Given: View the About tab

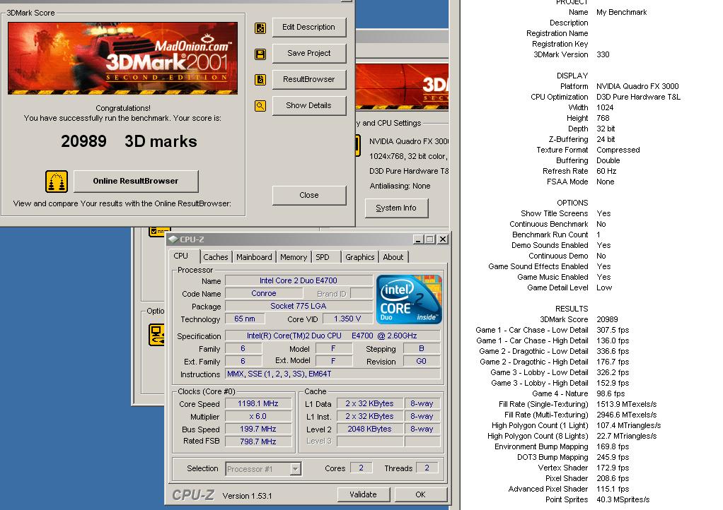Looking at the screenshot, I should coord(393,257).
